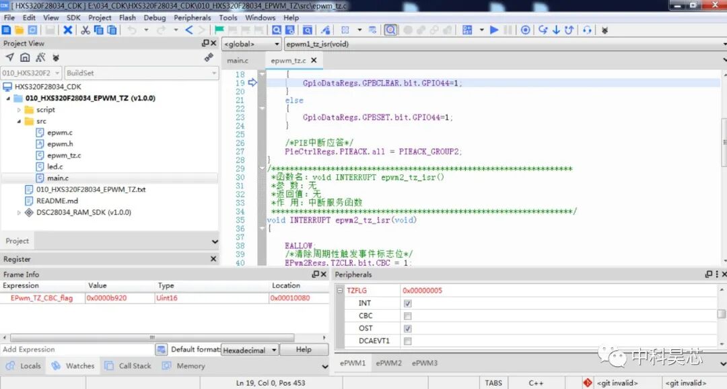
Task: Click the Reset CPU icon
Action: coord(467,30)
